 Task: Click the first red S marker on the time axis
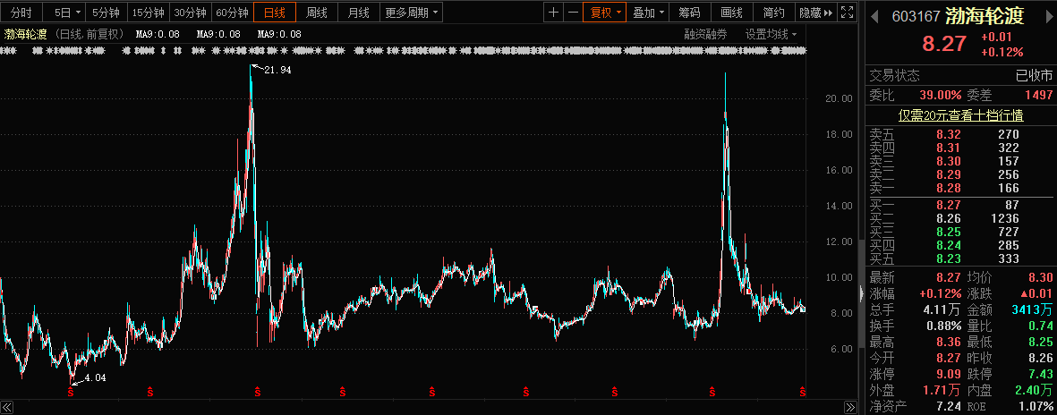[x=70, y=391]
